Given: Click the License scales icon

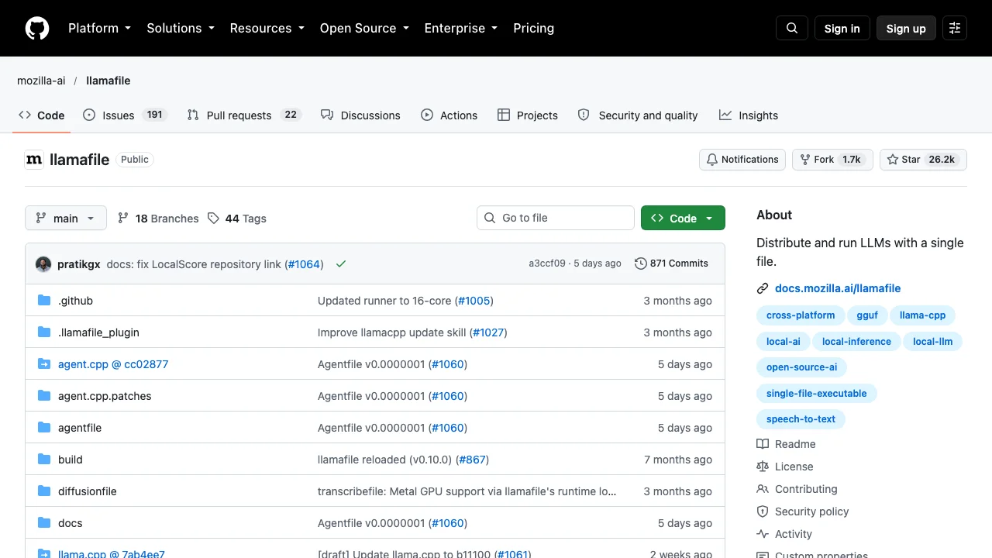Looking at the screenshot, I should [x=763, y=467].
